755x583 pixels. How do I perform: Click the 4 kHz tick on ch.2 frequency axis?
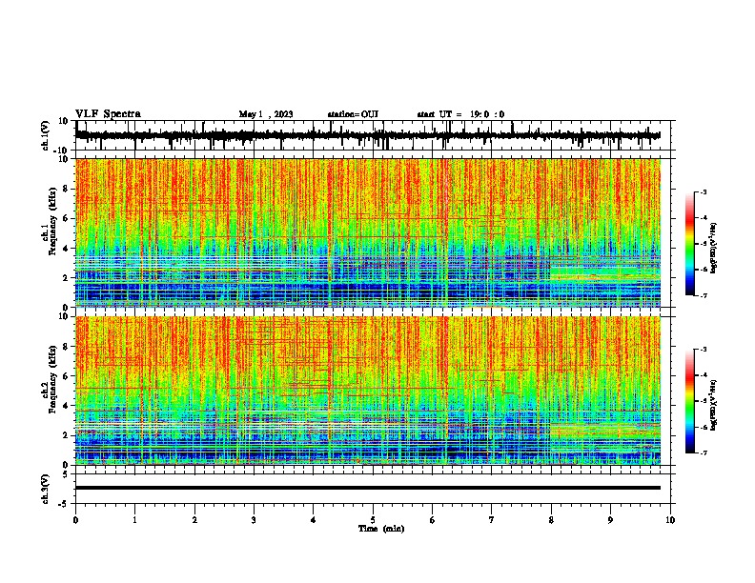(x=66, y=406)
